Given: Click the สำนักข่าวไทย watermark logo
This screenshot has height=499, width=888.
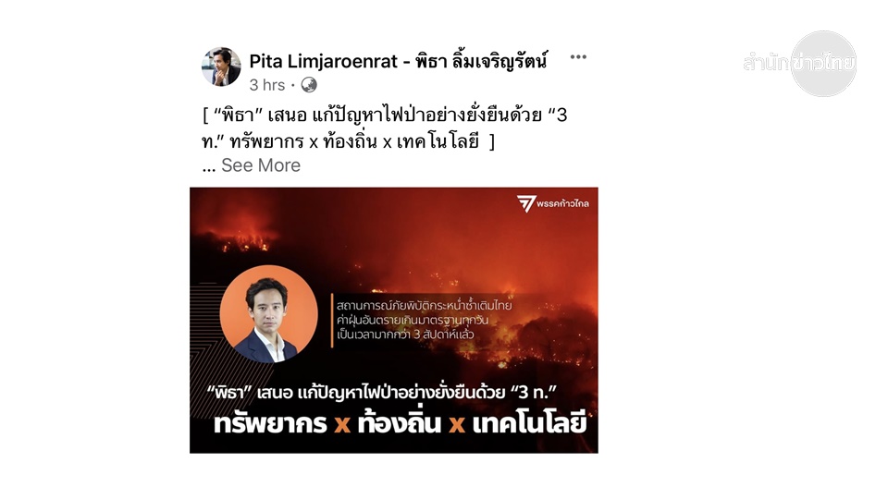Looking at the screenshot, I should coord(801,64).
